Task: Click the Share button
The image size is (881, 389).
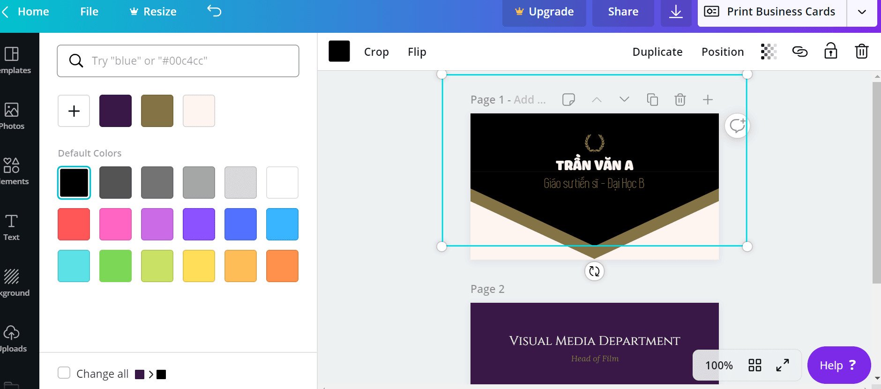Action: (623, 12)
